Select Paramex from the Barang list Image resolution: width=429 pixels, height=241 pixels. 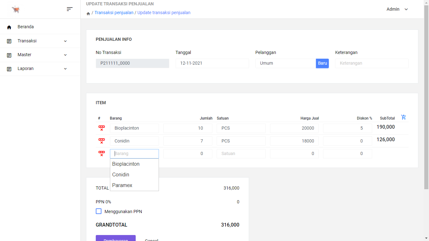pyautogui.click(x=122, y=185)
